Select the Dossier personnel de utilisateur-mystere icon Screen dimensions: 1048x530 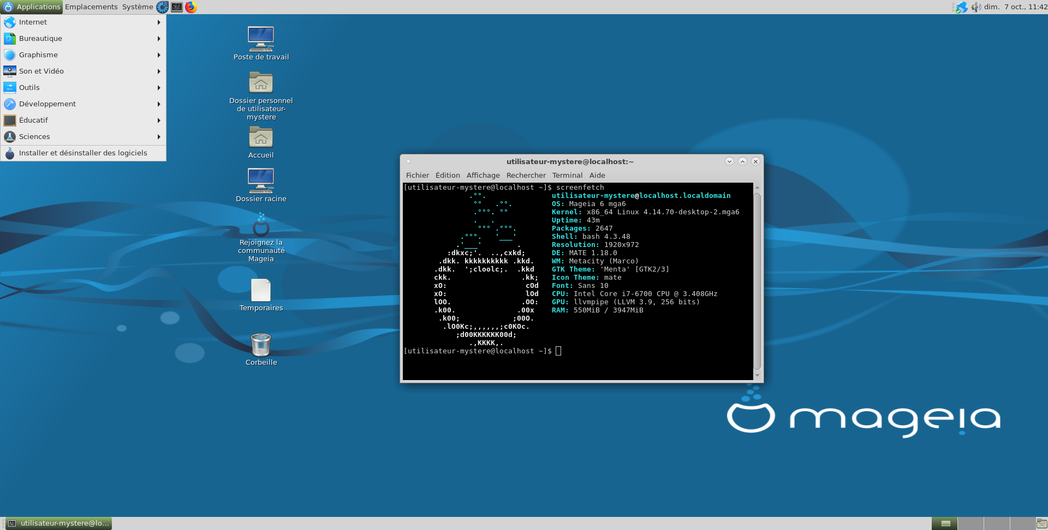[261, 95]
